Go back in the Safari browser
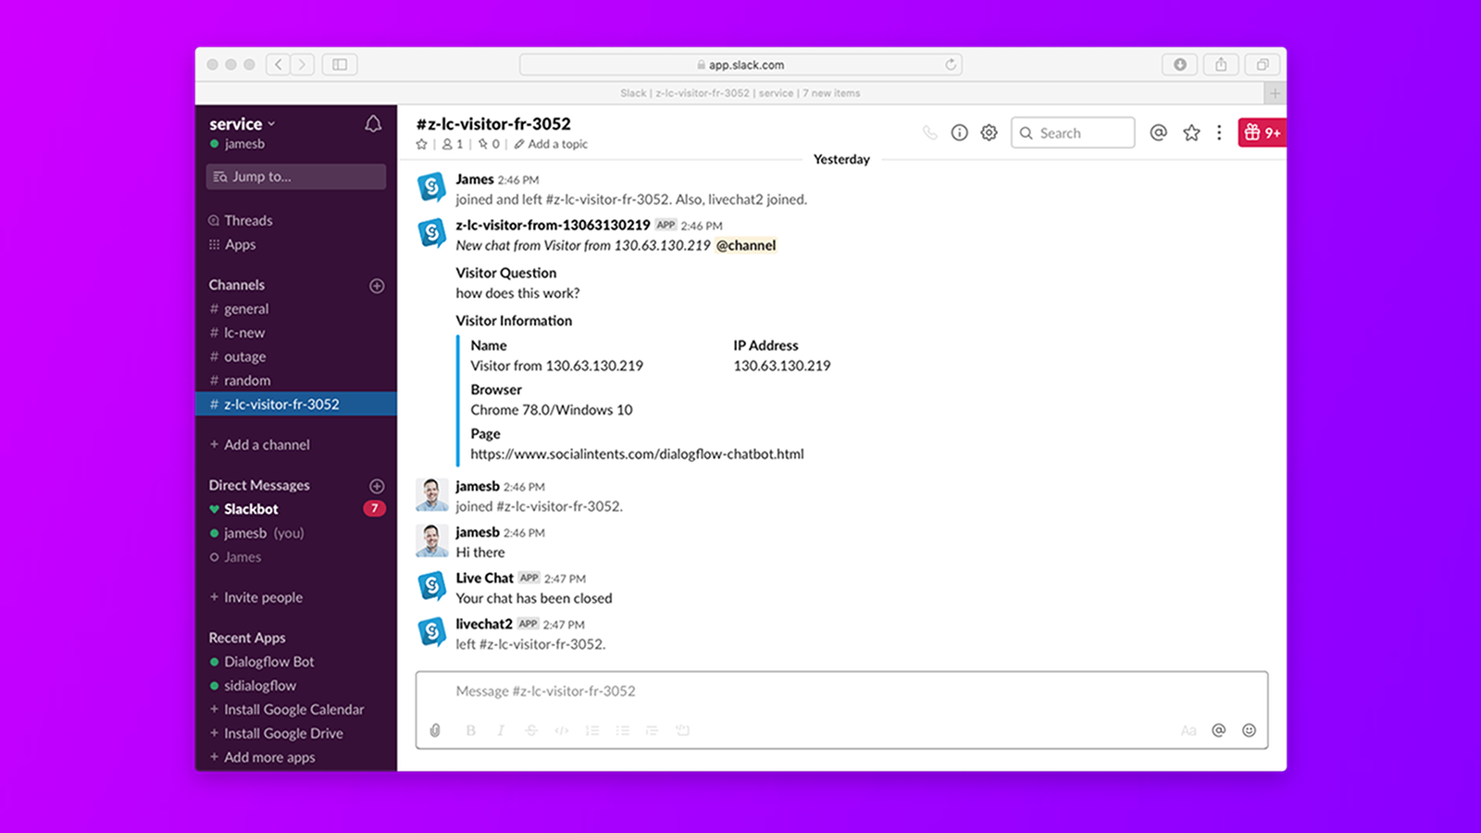Viewport: 1481px width, 833px height. tap(279, 65)
